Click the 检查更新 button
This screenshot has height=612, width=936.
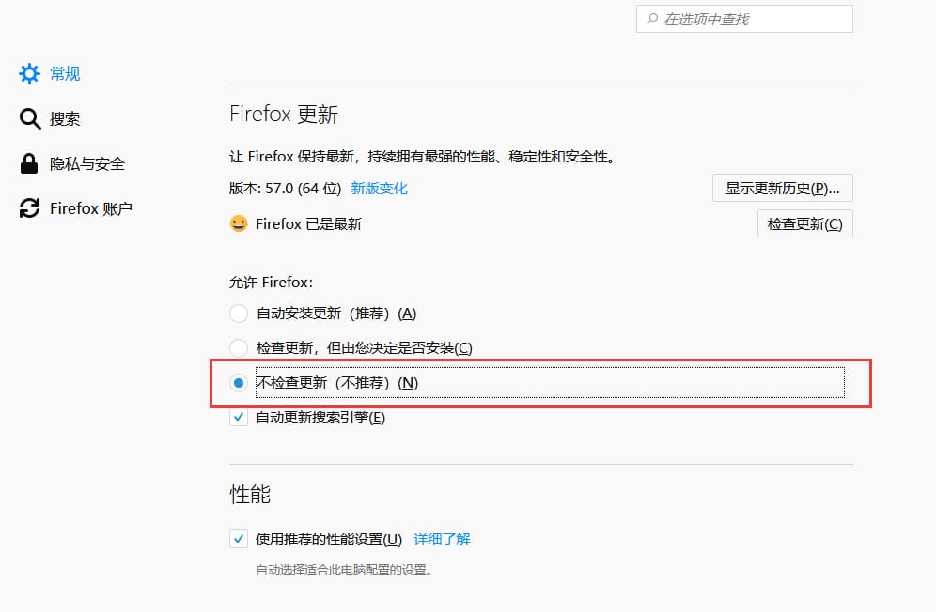click(x=804, y=223)
